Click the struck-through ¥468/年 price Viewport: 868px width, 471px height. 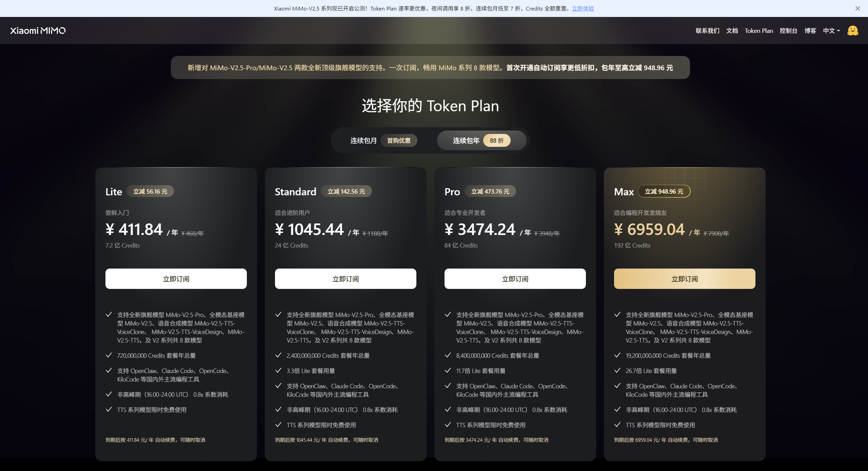(193, 233)
